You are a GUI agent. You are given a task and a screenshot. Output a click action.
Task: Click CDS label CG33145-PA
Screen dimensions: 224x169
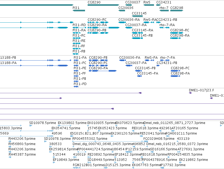[148, 73]
